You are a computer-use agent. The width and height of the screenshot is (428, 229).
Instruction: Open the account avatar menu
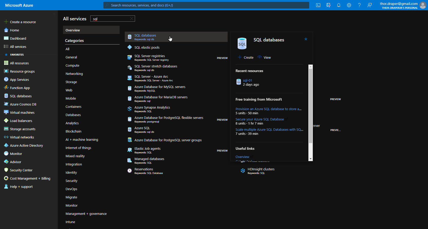click(423, 5)
